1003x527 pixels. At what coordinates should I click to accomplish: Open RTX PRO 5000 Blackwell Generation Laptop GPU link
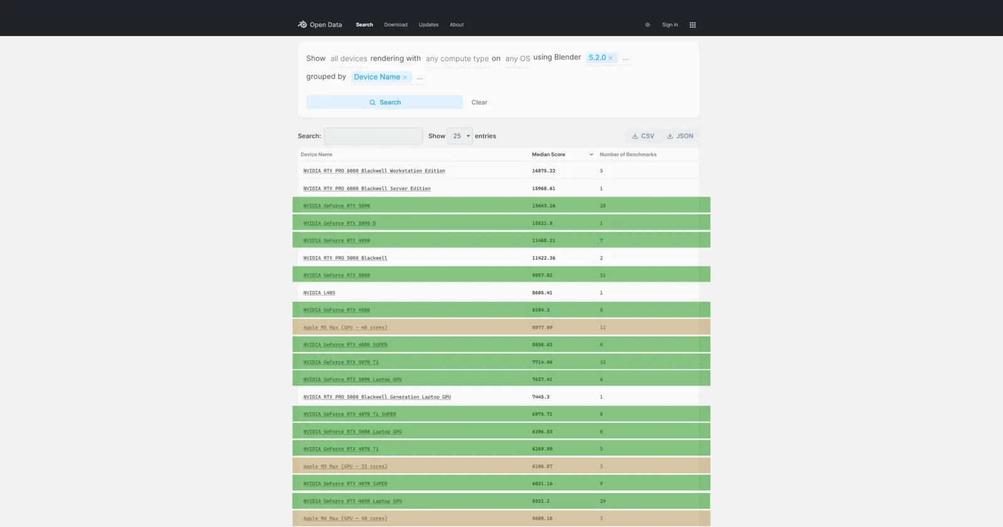click(x=377, y=397)
